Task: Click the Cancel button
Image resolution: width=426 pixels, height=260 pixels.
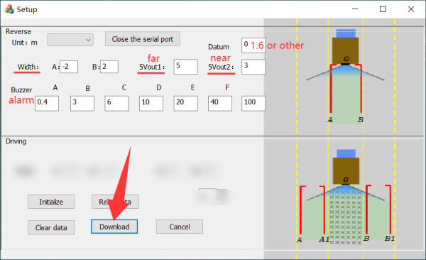Action: click(x=180, y=227)
